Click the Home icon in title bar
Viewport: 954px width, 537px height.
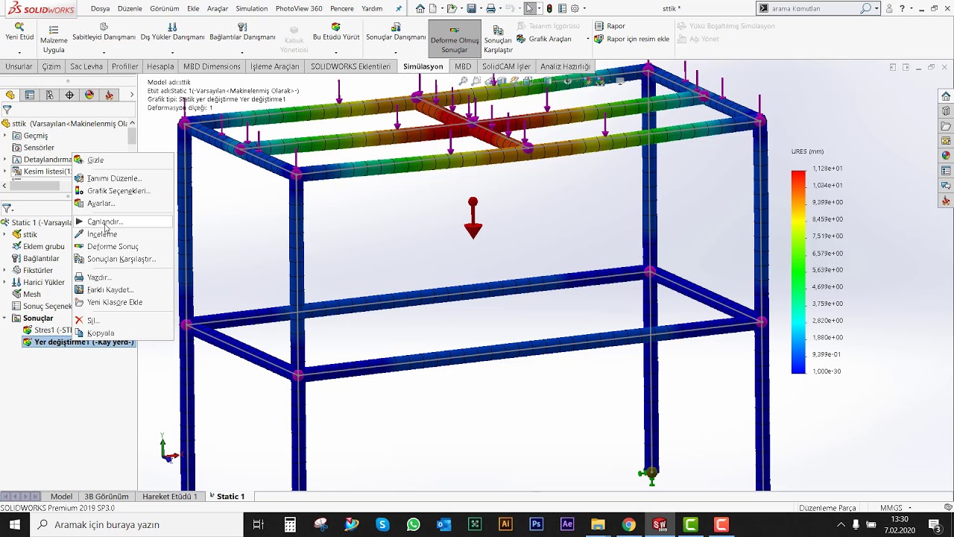pos(420,9)
